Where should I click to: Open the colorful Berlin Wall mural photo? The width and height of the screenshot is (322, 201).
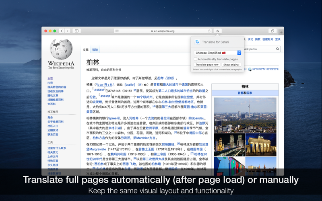(x=229, y=166)
